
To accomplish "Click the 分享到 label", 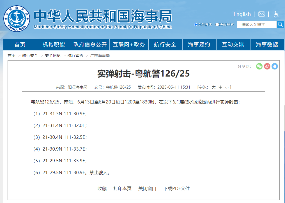I will point(244,66).
